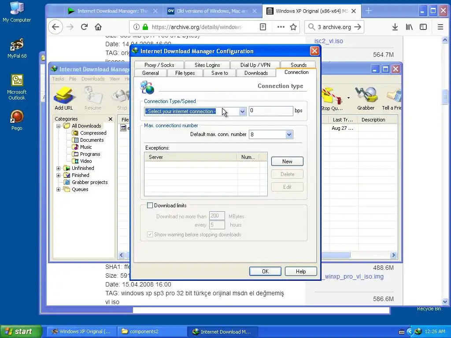Click Stop toolbar icon in IDM
Image resolution: width=451 pixels, height=338 pixels.
coord(122,98)
